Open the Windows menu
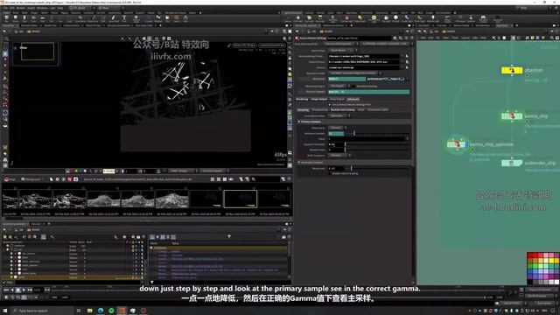The width and height of the screenshot is (560, 315). (42, 8)
